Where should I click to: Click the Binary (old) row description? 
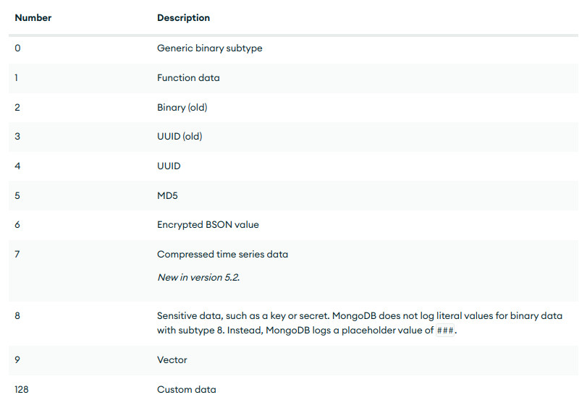(x=182, y=107)
